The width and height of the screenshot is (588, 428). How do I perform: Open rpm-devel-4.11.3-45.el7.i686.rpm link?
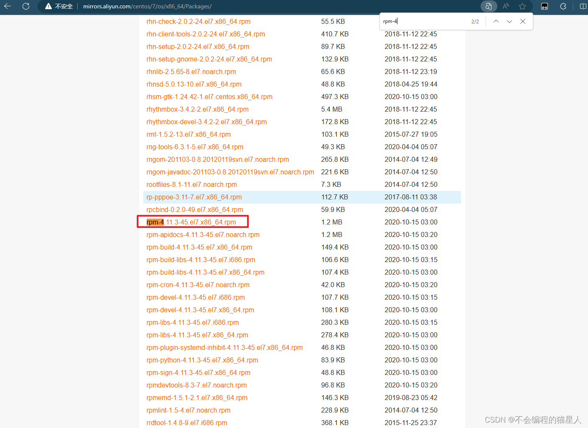click(x=196, y=297)
